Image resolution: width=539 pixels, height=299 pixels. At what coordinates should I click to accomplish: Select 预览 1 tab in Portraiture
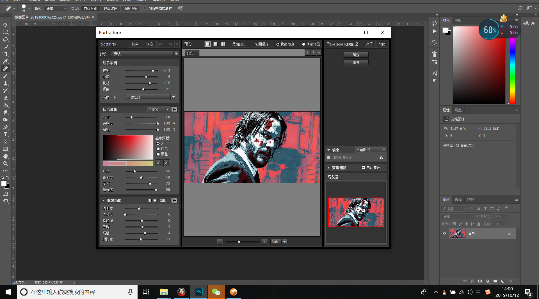[192, 53]
